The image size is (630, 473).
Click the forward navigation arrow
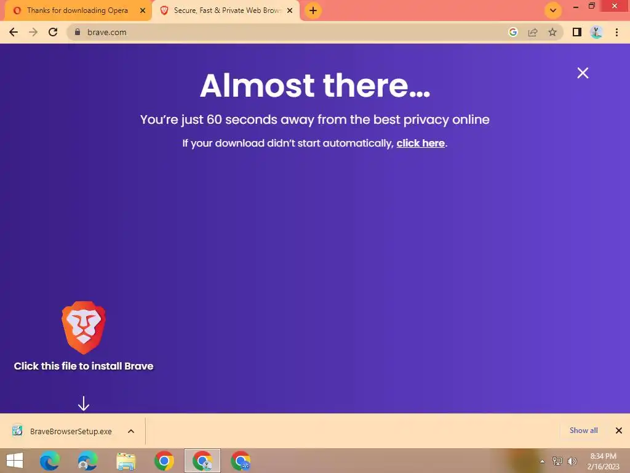point(33,32)
